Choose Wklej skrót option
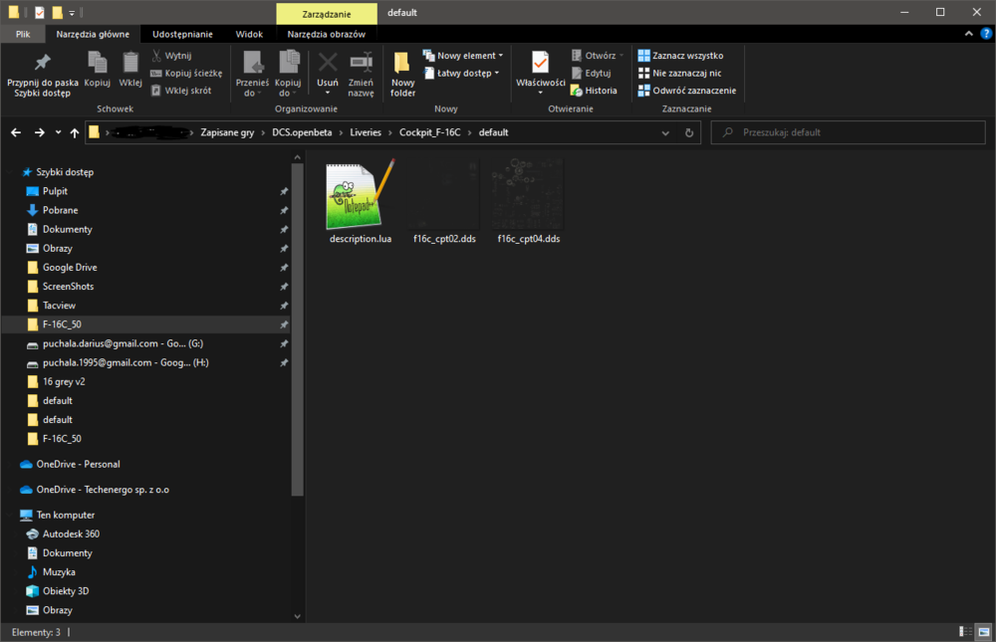 pyautogui.click(x=181, y=91)
